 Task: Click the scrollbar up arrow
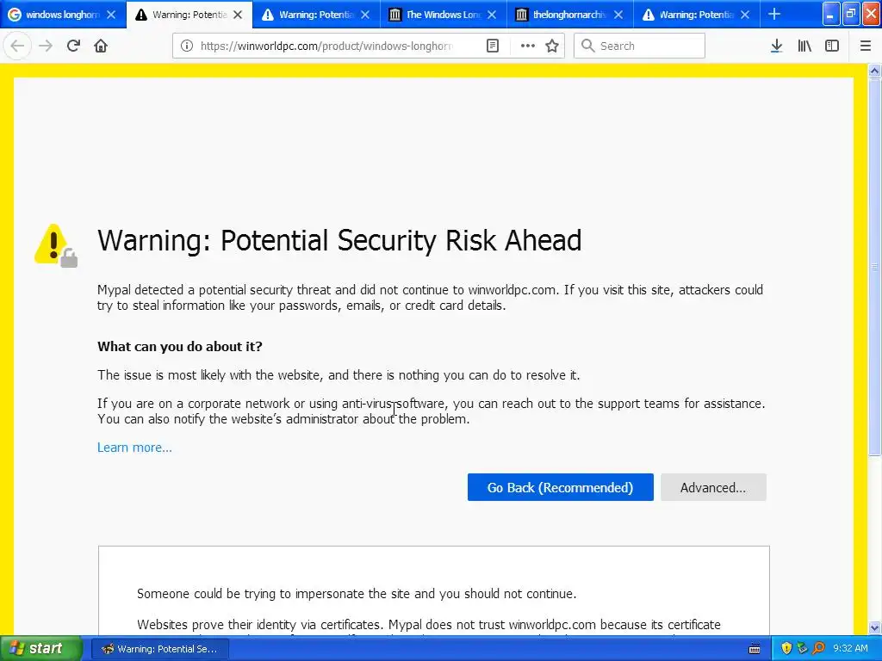(875, 71)
